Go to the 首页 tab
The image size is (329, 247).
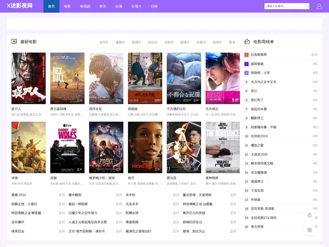(51, 6)
